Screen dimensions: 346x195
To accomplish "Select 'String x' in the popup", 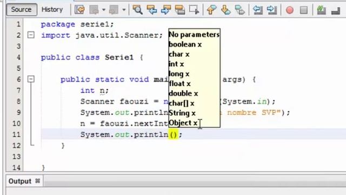I will (x=182, y=113).
